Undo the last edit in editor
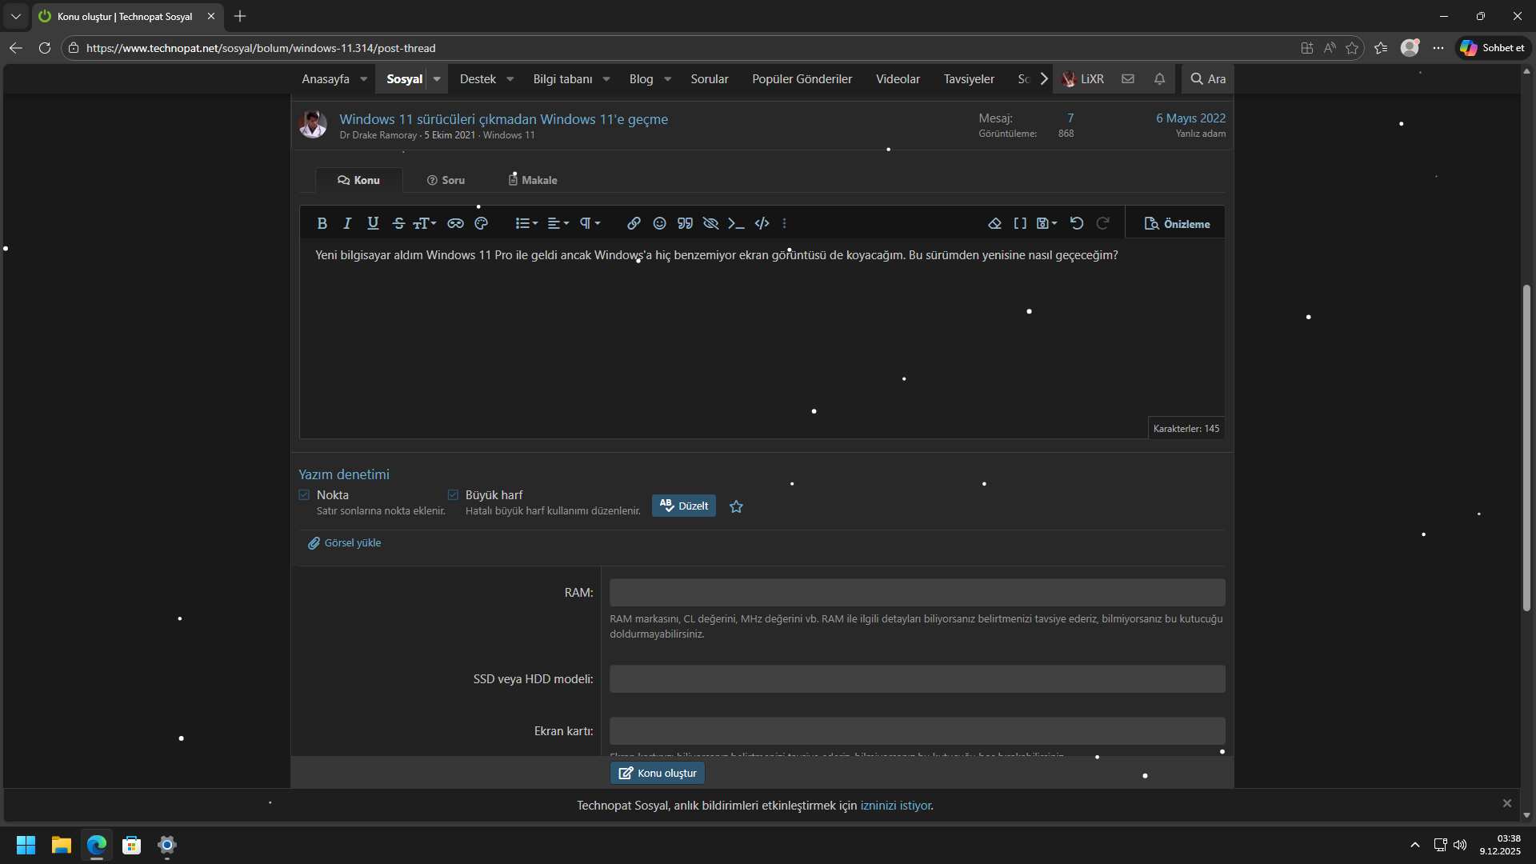The height and width of the screenshot is (864, 1536). [1077, 223]
